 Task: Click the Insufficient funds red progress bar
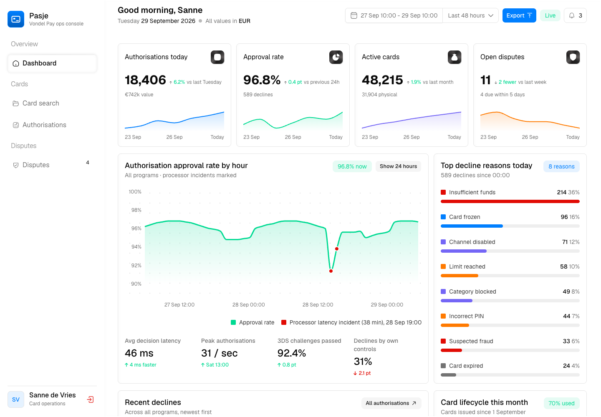coord(510,201)
